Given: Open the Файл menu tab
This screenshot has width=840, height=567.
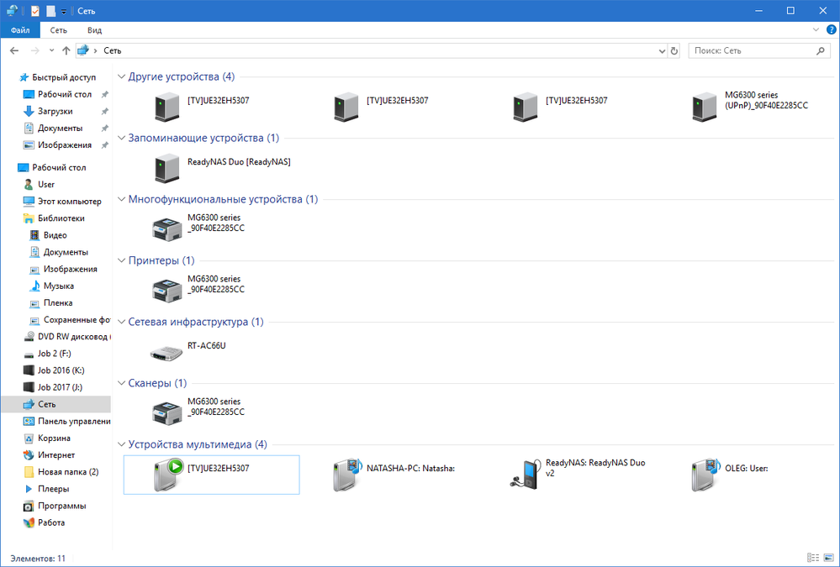Looking at the screenshot, I should pyautogui.click(x=20, y=30).
